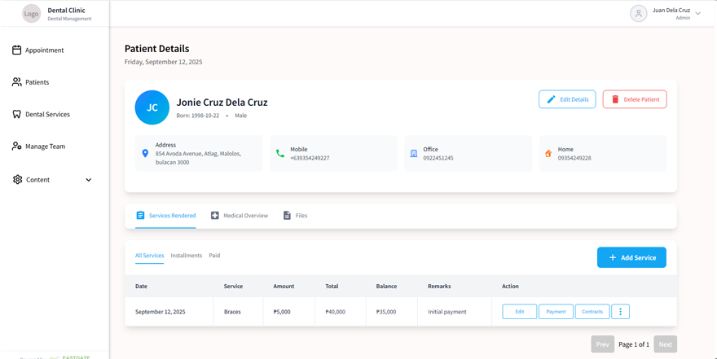Open the Juan Dela Cruz account dropdown

coord(697,14)
